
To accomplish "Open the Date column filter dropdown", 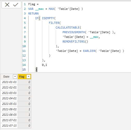I will (15, 77).
